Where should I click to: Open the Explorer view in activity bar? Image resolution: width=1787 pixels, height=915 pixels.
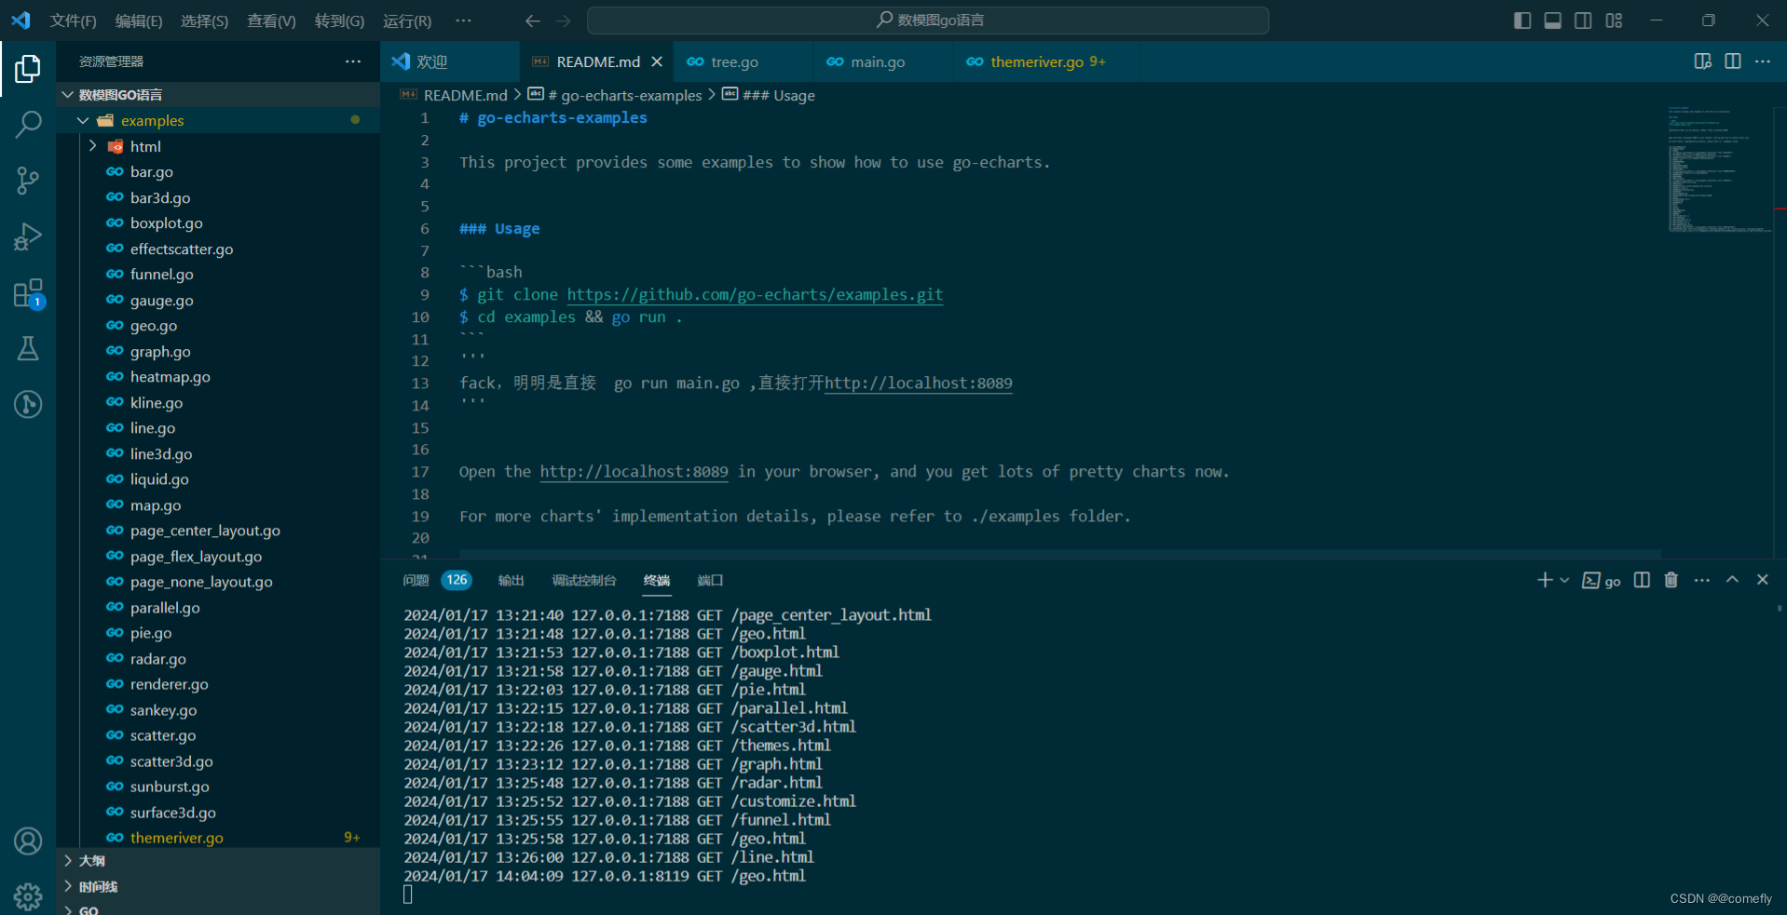coord(28,68)
